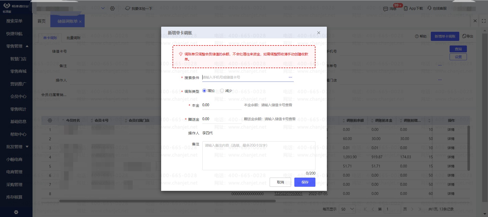Click the 新增单卡调账 toolbar button
Viewport: 488px width, 217px height.
click(x=445, y=36)
